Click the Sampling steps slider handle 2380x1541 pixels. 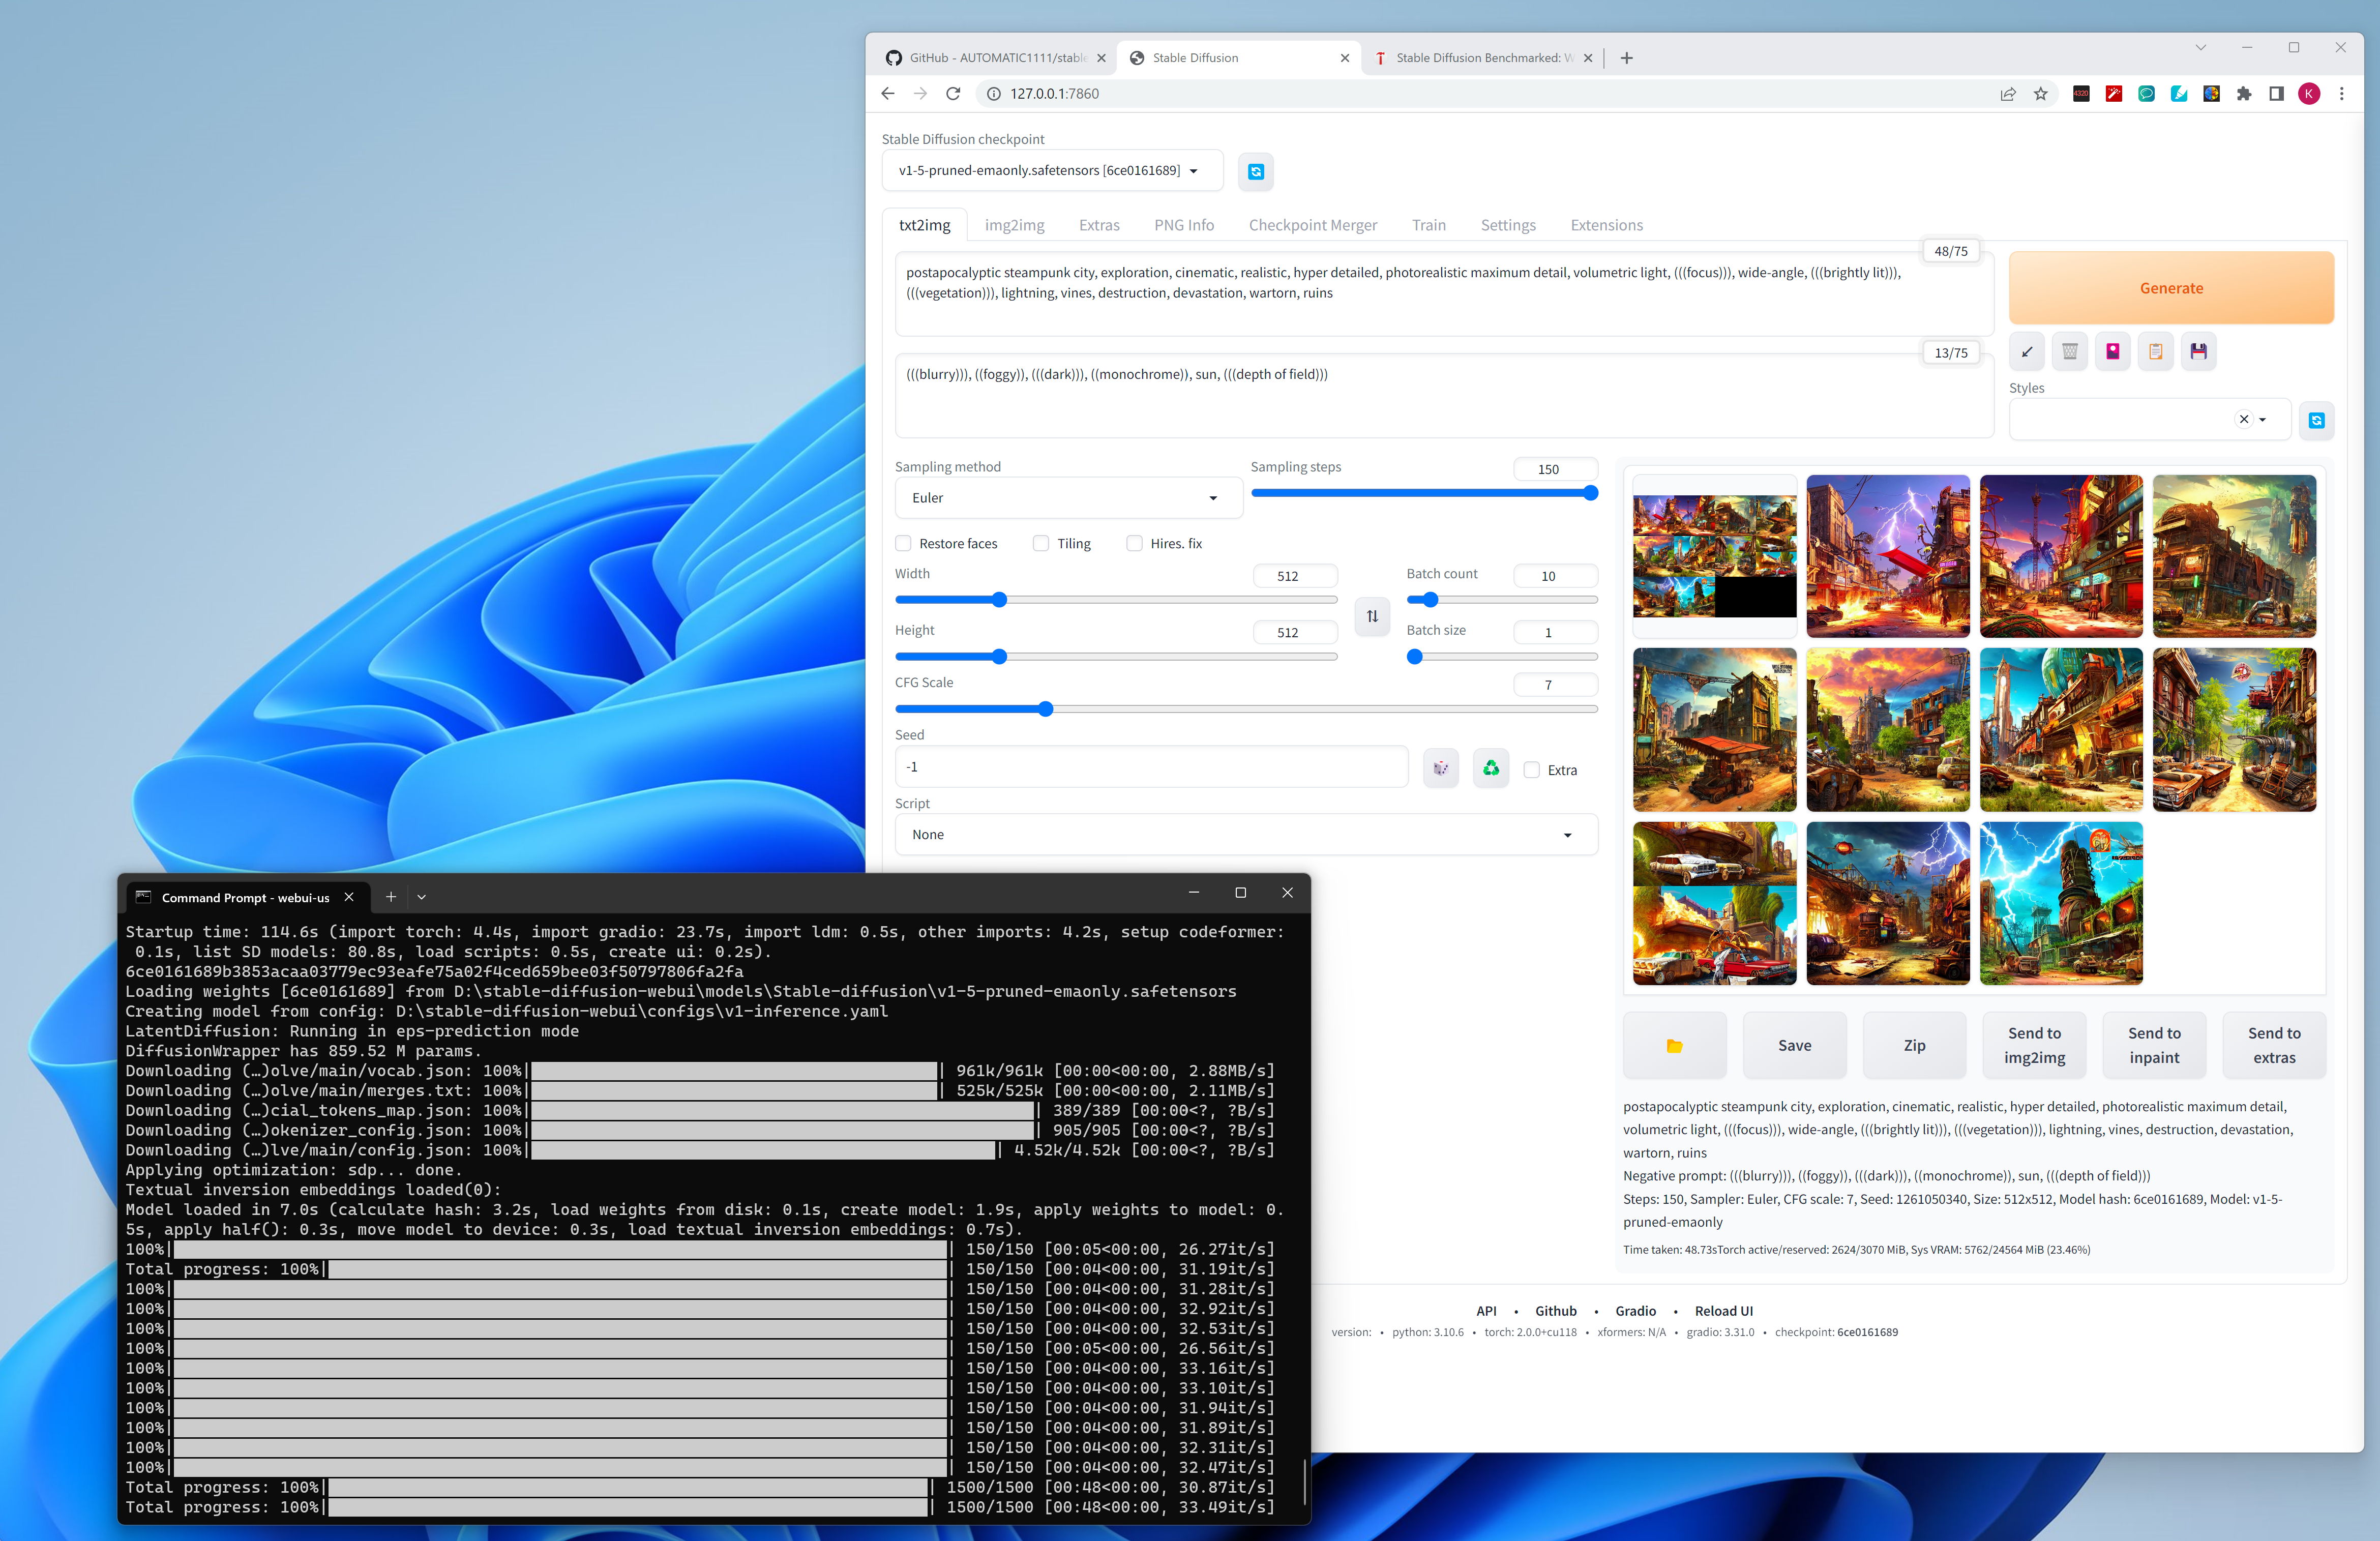(x=1590, y=493)
